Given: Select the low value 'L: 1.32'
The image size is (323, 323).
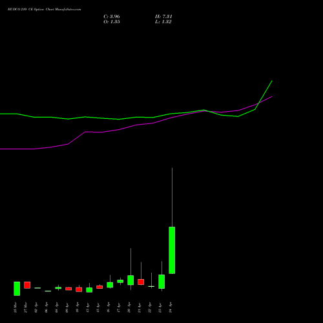Looking at the screenshot, I should point(163,22).
